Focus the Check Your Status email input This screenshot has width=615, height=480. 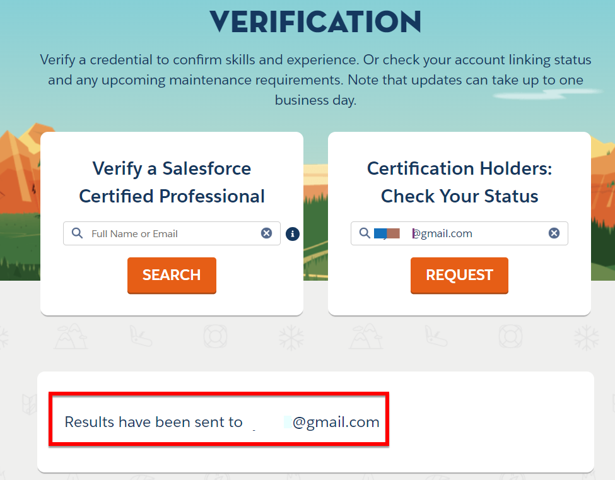tap(459, 233)
